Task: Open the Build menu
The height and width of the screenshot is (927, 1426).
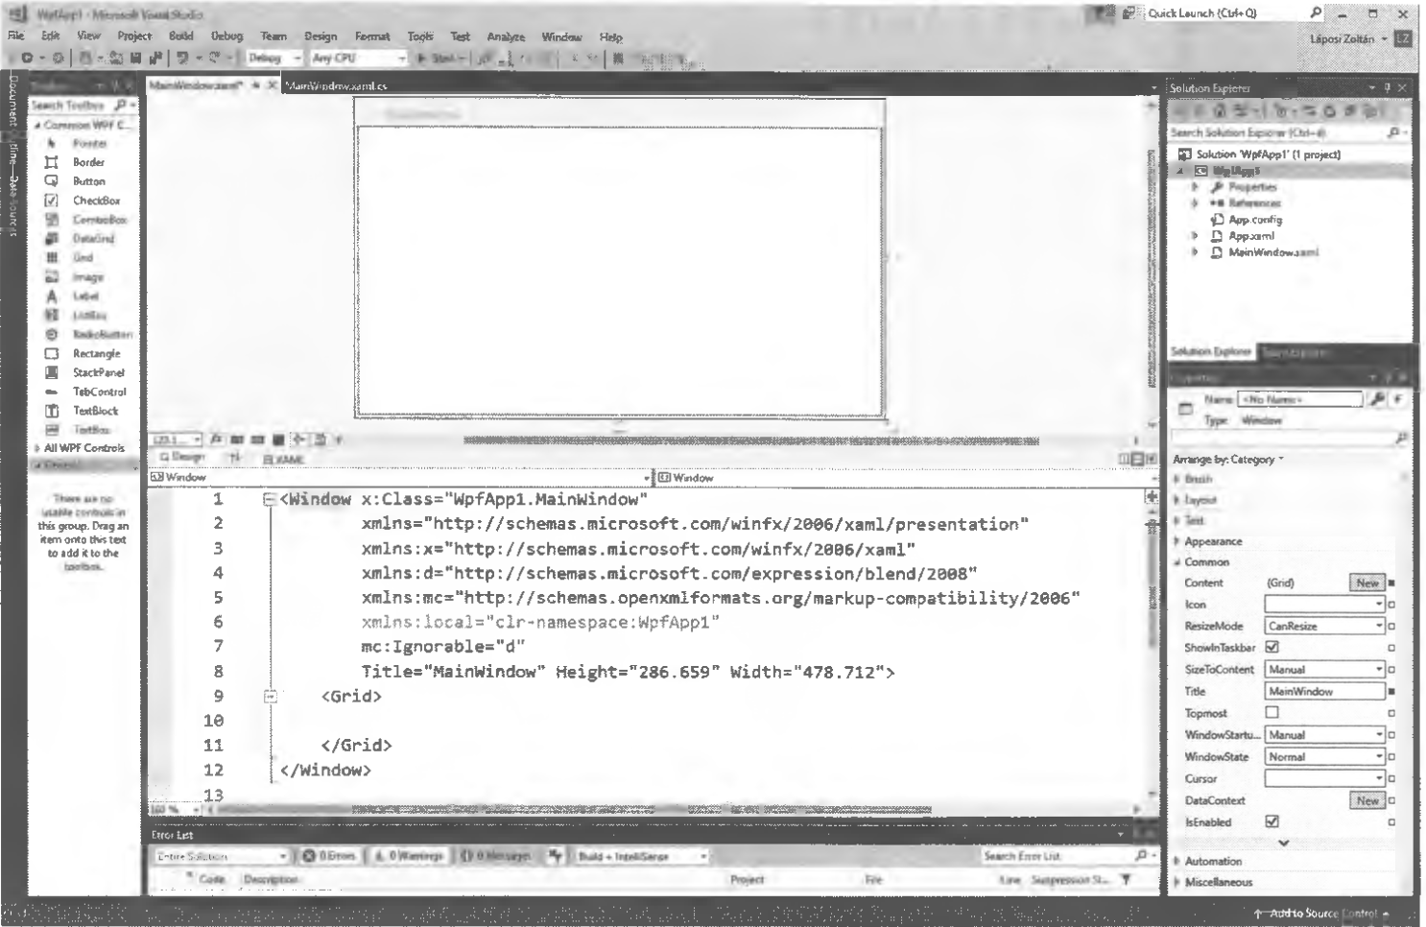Action: pos(180,36)
